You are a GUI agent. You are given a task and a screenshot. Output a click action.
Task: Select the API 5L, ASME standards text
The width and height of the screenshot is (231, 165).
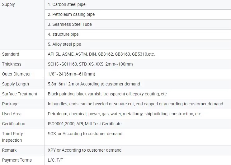point(101,54)
